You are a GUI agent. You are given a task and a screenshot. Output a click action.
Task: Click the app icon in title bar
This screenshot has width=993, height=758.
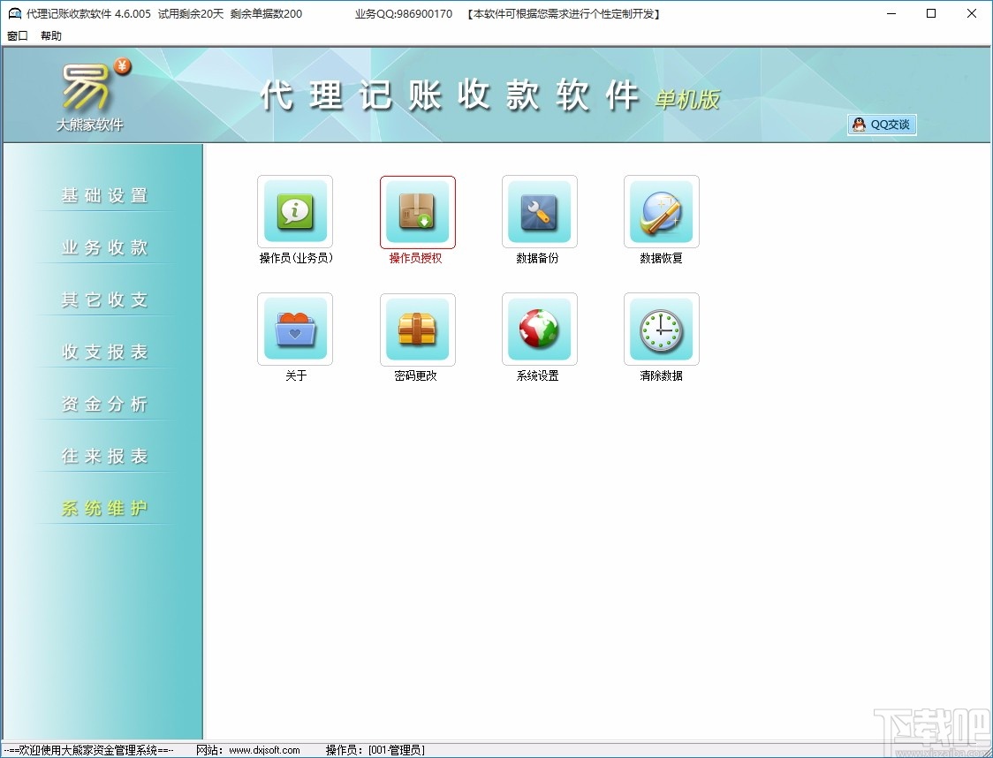14,13
